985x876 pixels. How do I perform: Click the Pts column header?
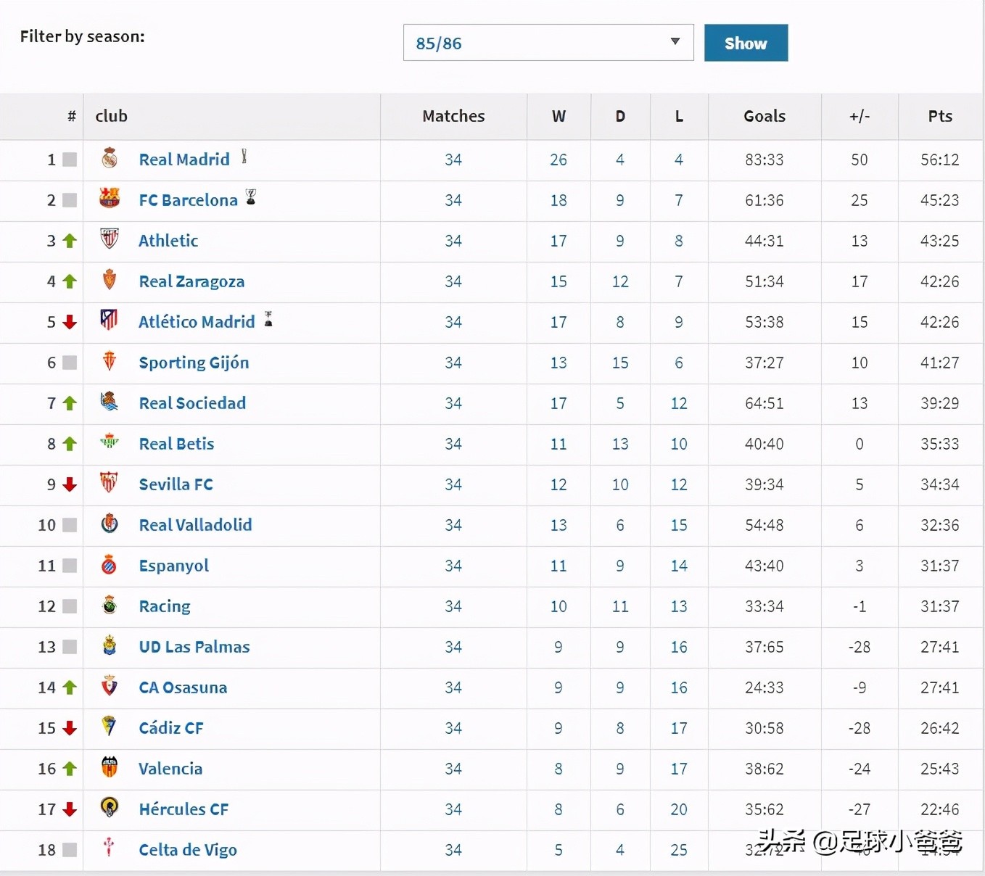[x=940, y=116]
